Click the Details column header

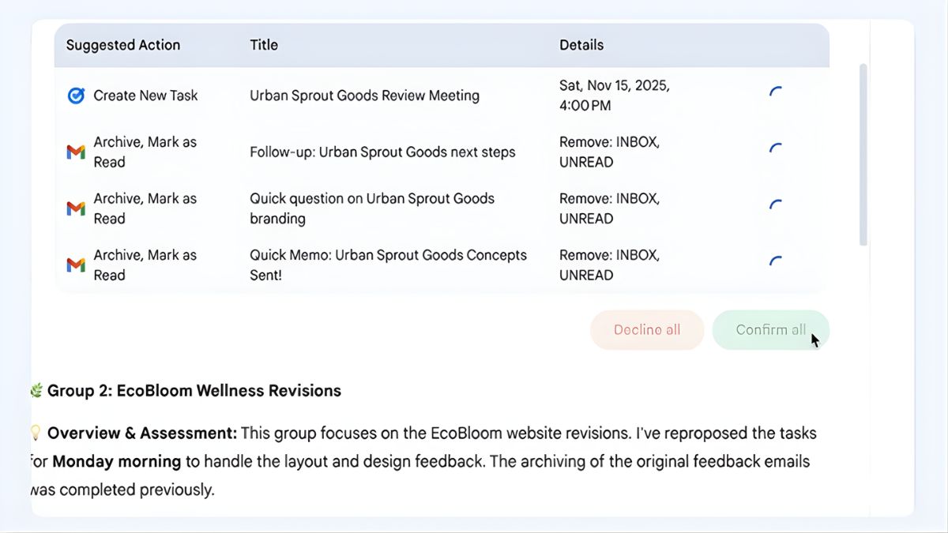pos(581,45)
